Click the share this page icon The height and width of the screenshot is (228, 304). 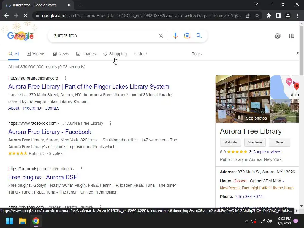point(248,15)
